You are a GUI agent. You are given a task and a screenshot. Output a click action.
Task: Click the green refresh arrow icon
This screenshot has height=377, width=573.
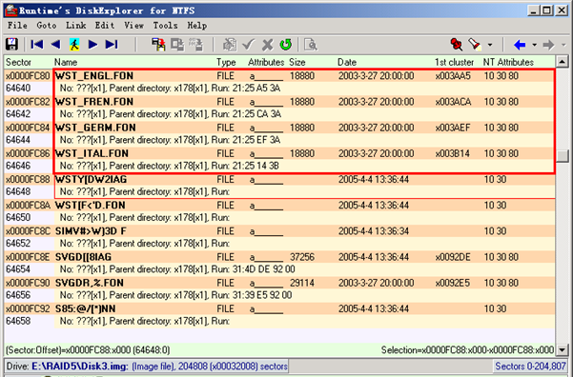[286, 45]
